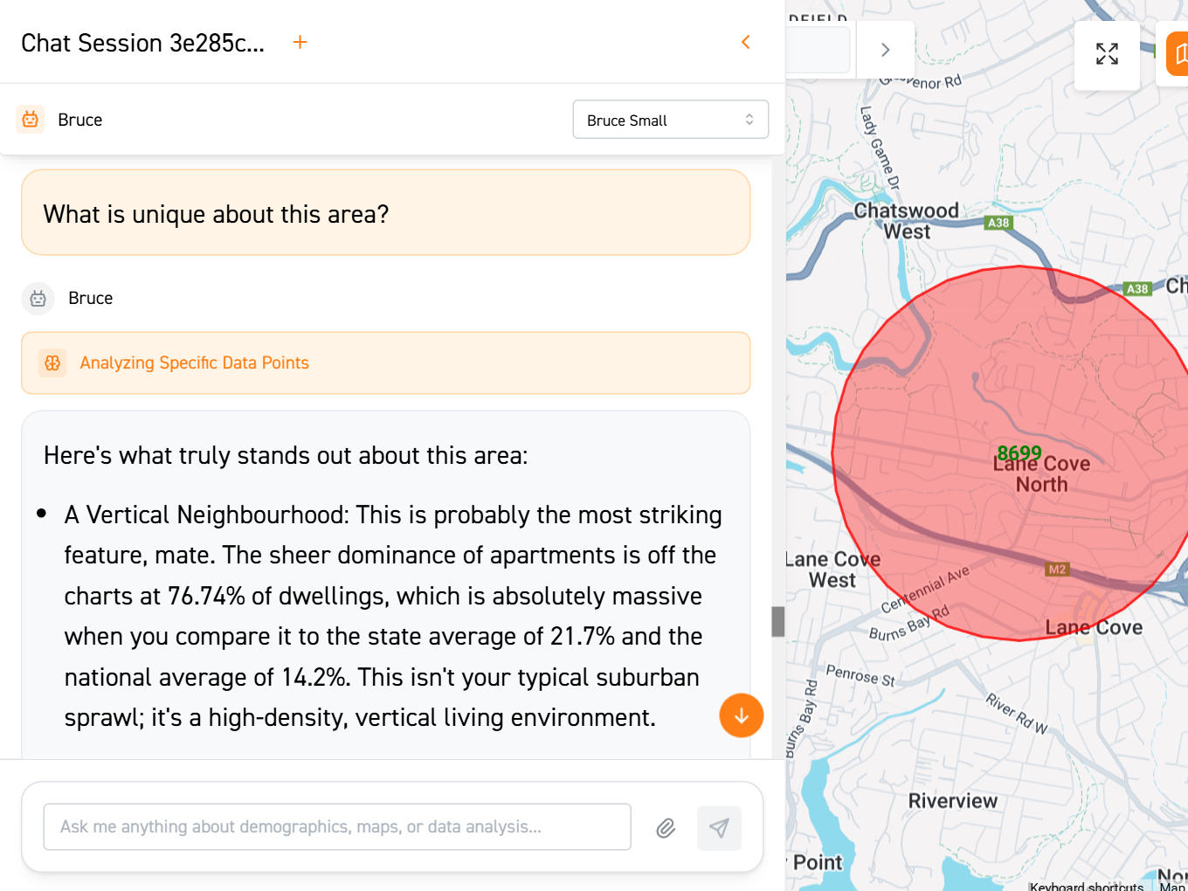Viewport: 1188px width, 891px height.
Task: Click the chat scrollbar thumb
Action: 777,621
